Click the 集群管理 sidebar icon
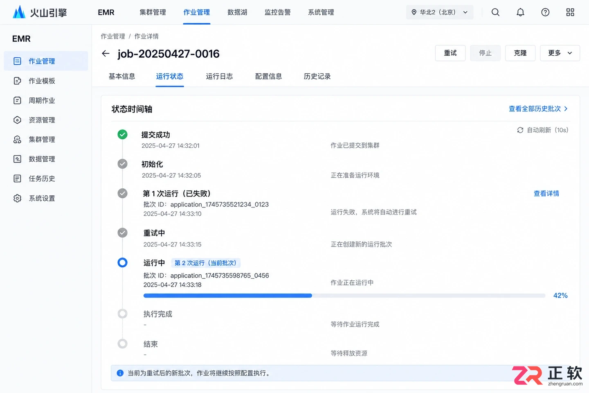Image resolution: width=589 pixels, height=393 pixels. [17, 140]
